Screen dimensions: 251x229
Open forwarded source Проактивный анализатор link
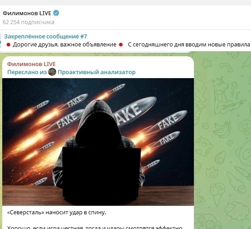point(97,72)
